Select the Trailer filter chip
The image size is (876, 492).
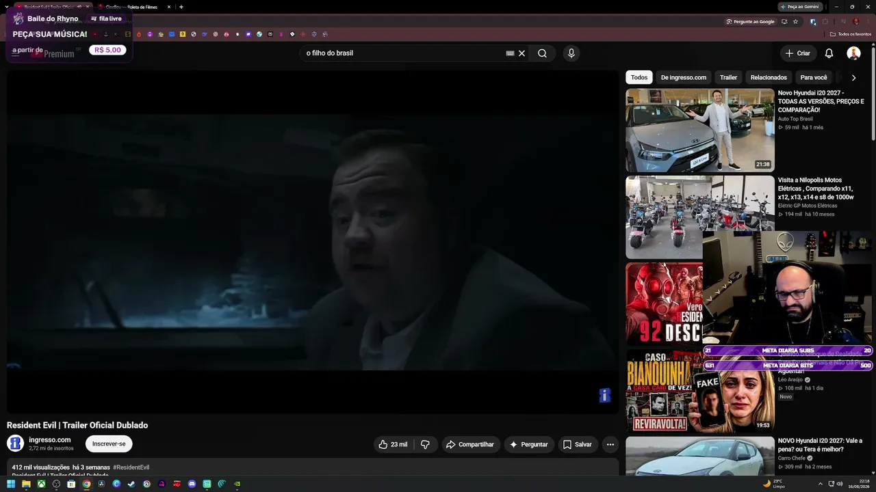(728, 77)
